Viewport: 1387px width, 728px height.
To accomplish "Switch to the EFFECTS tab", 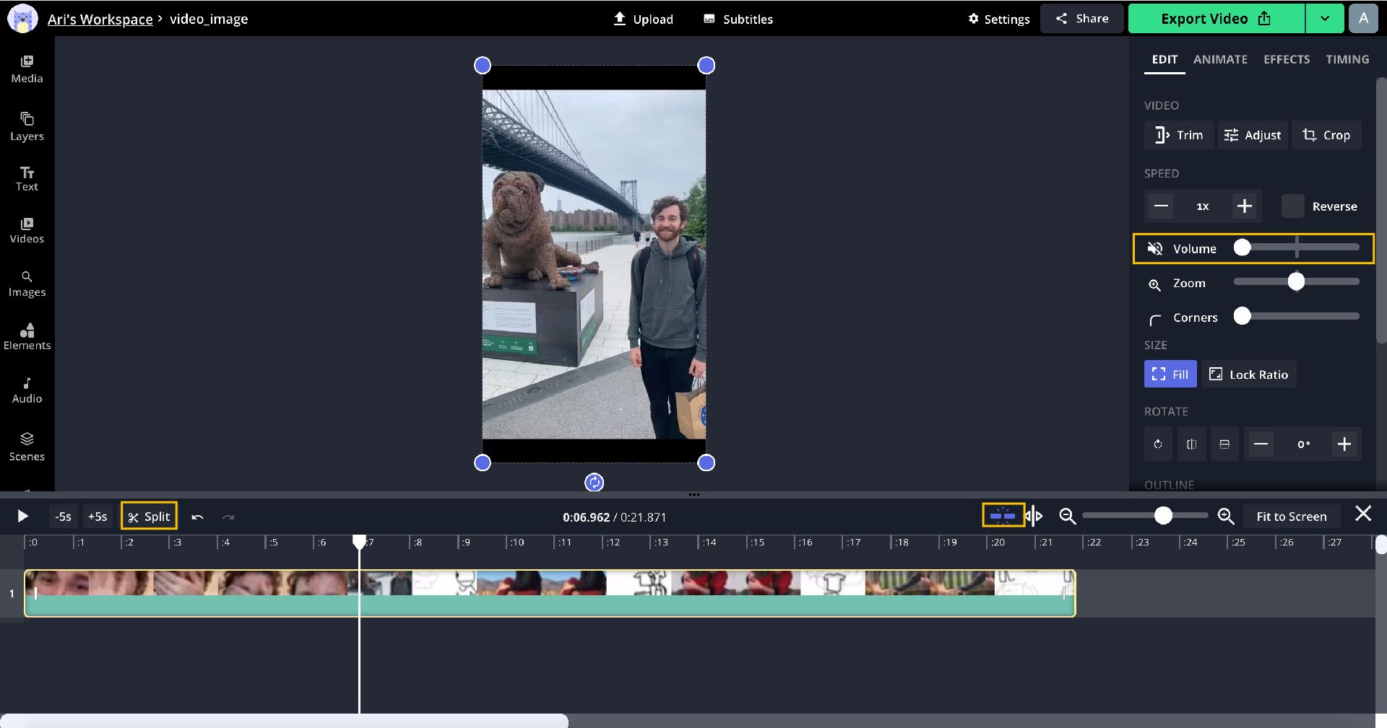I will coord(1286,59).
